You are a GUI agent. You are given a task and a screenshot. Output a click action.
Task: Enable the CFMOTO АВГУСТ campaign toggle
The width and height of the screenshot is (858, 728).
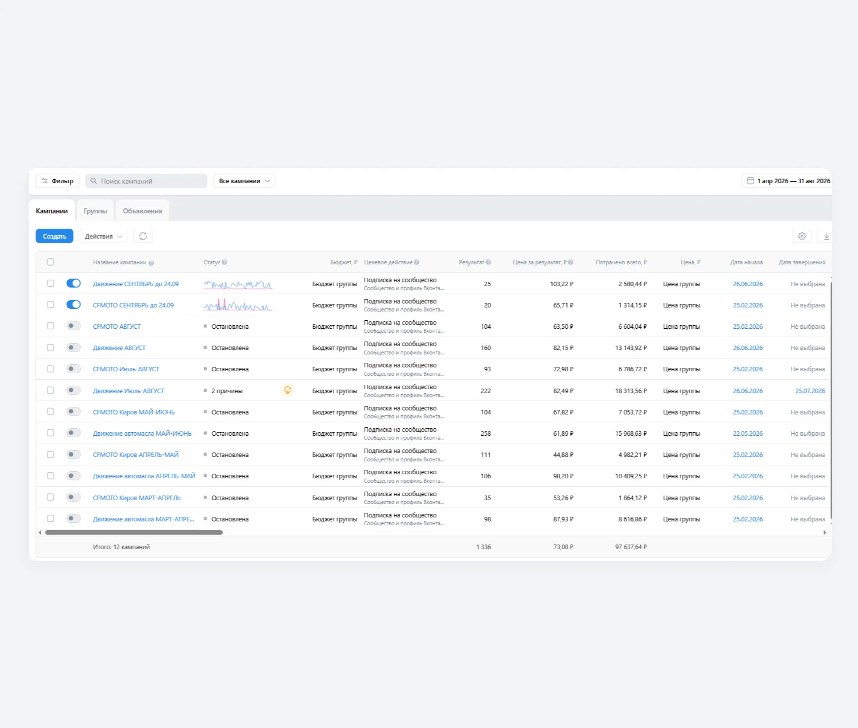tap(74, 326)
